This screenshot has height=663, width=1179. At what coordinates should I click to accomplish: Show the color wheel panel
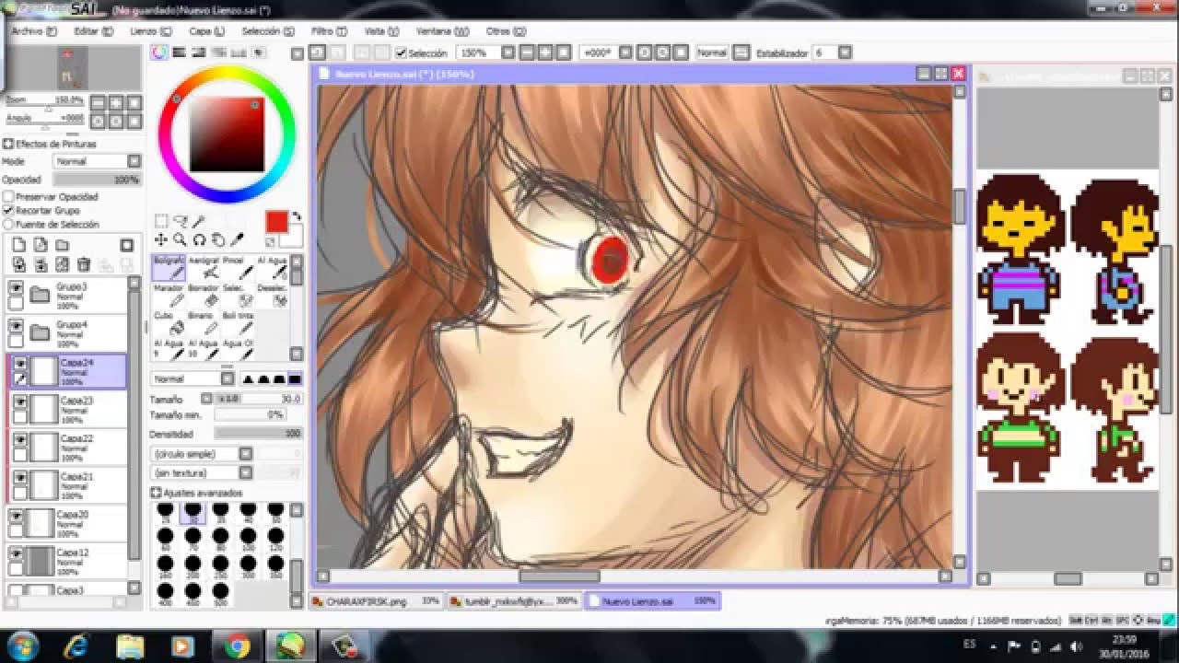pyautogui.click(x=160, y=53)
